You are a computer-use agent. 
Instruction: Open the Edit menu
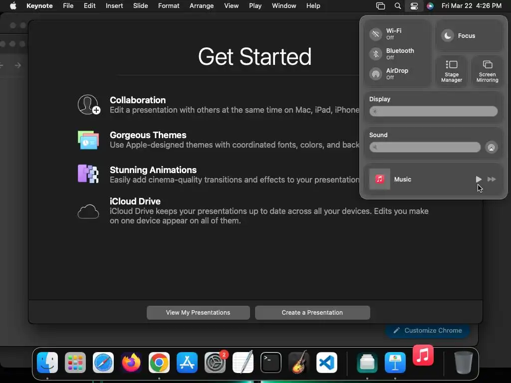[x=90, y=6]
